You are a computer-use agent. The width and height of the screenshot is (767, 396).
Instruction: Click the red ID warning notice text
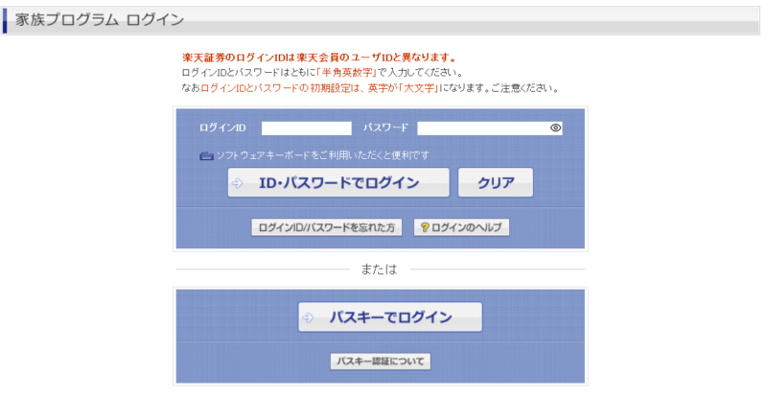pos(319,58)
